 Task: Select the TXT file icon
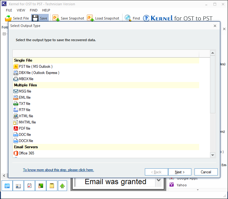point(16,104)
